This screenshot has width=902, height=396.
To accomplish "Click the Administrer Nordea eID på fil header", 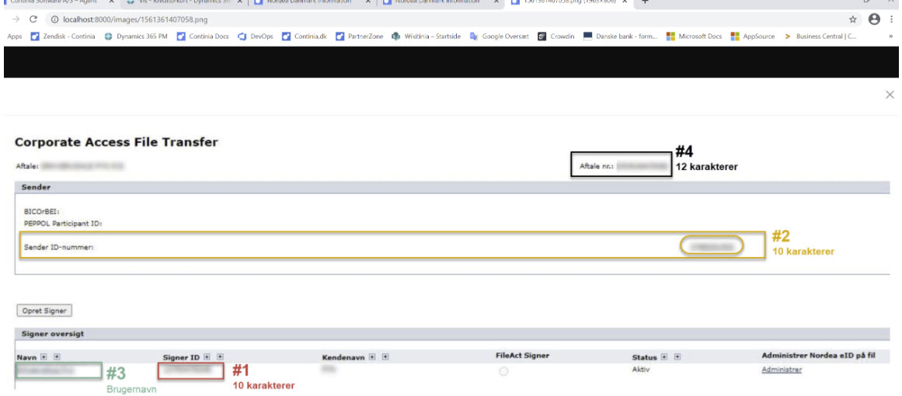I will (x=819, y=356).
